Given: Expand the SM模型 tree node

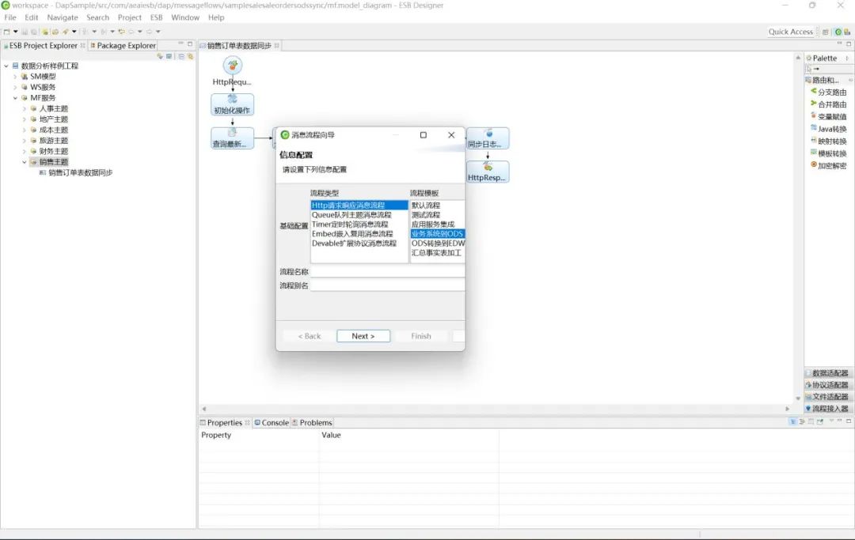Looking at the screenshot, I should pyautogui.click(x=15, y=77).
